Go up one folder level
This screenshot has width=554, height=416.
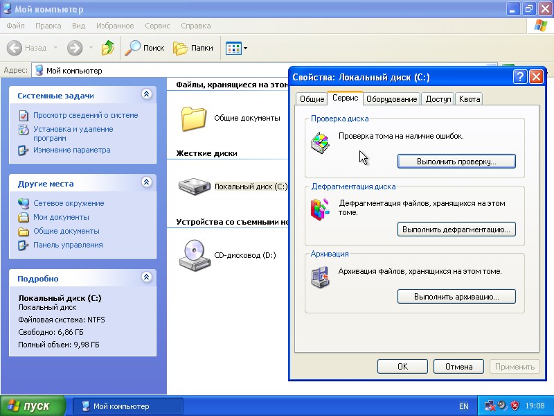click(108, 48)
